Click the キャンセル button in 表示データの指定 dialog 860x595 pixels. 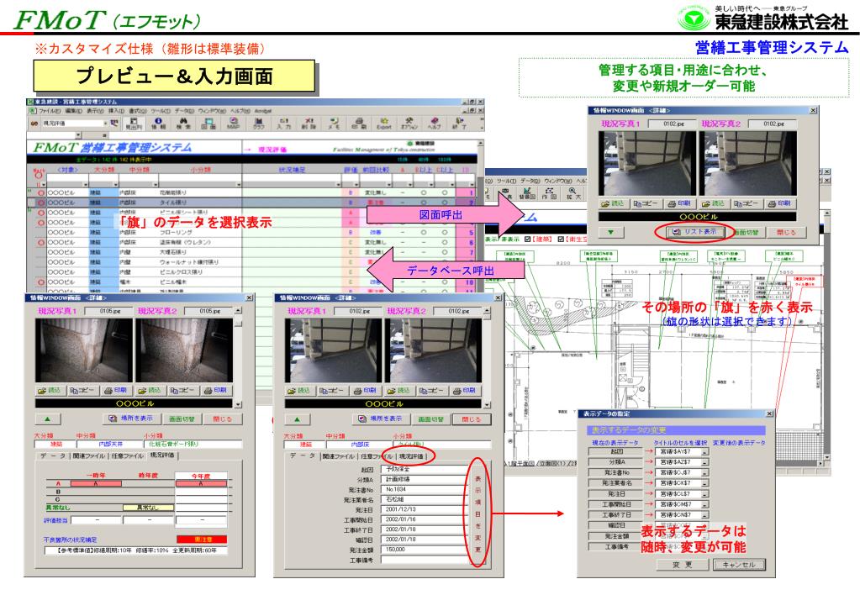(739, 565)
